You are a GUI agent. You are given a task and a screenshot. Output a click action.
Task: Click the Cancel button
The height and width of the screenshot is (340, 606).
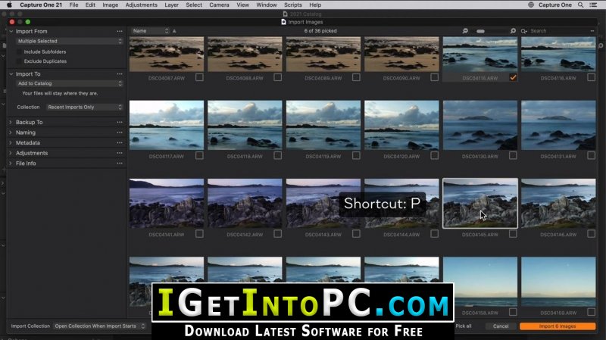point(500,326)
